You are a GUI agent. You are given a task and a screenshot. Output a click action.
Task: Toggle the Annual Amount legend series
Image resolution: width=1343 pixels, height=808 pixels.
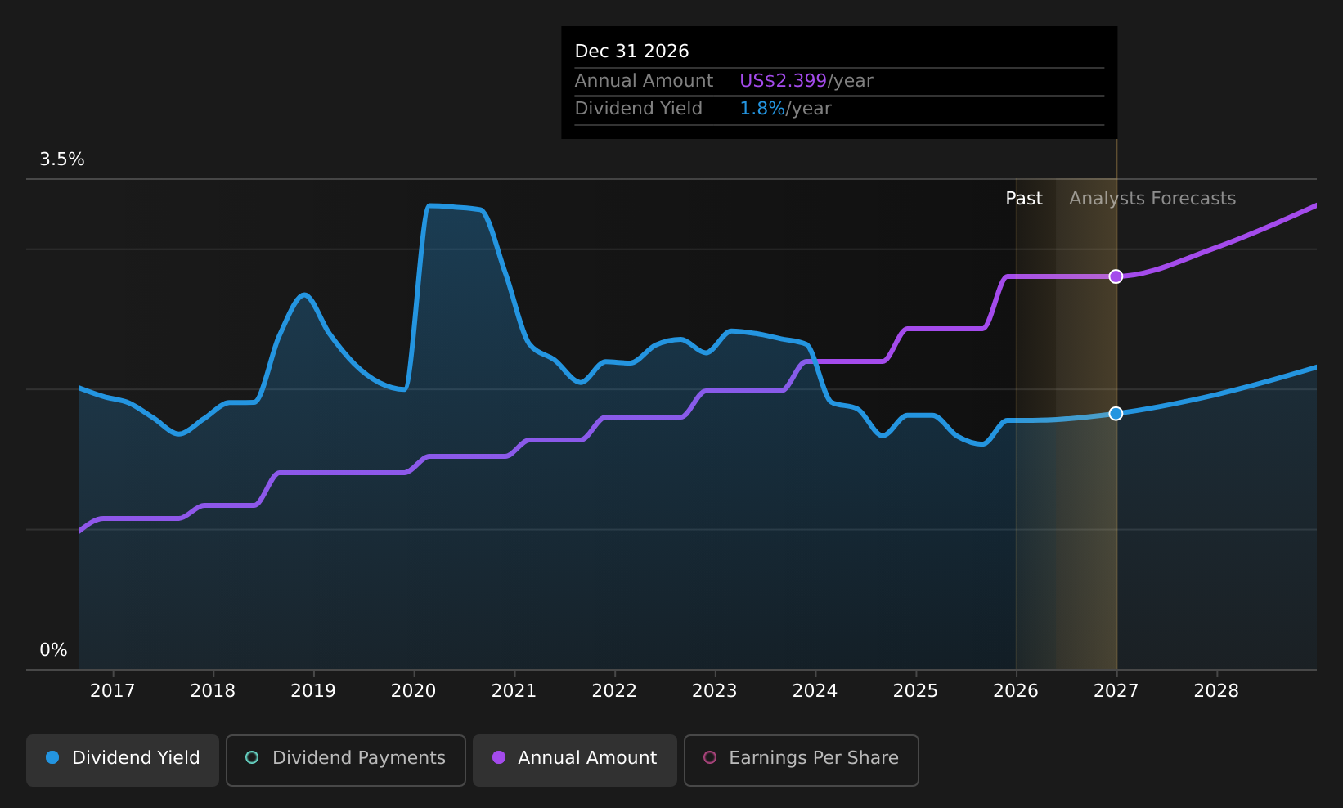[575, 760]
